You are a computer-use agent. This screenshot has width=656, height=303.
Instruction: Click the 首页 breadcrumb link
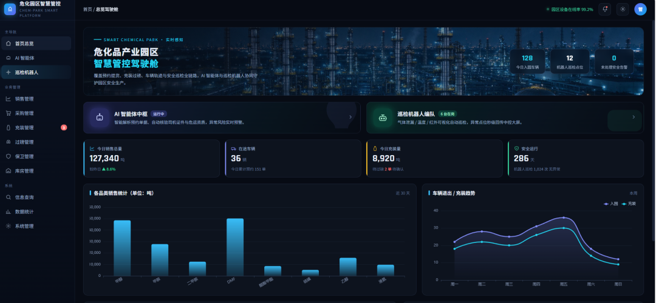click(x=87, y=9)
